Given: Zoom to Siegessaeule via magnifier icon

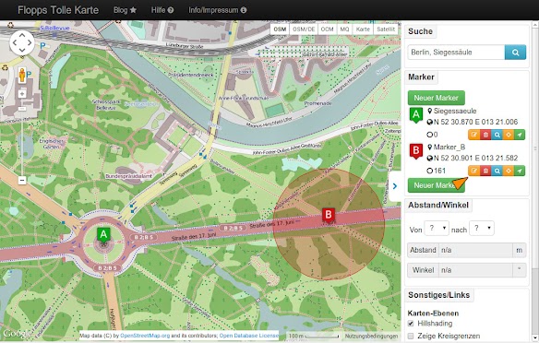Looking at the screenshot, I should click(497, 135).
